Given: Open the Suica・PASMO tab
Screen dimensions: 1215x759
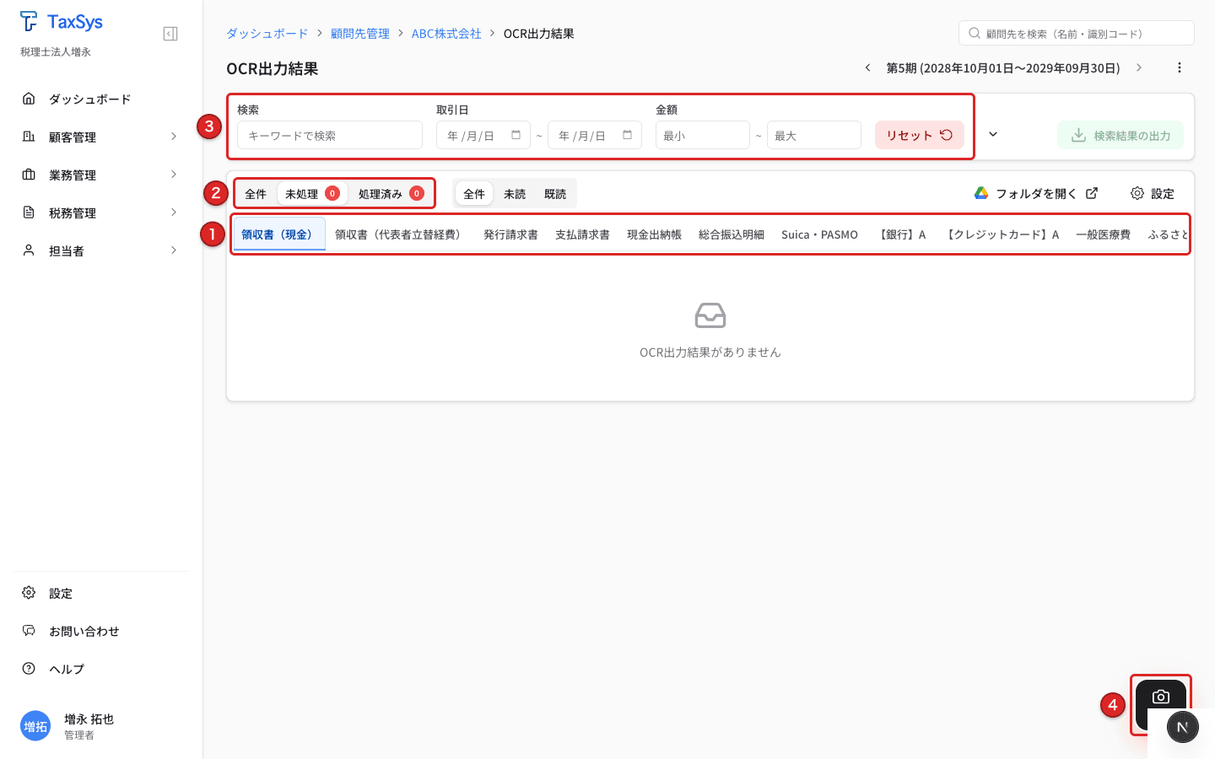Looking at the screenshot, I should coord(819,234).
